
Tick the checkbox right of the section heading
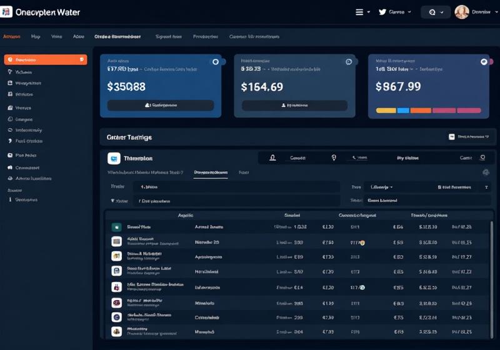click(452, 136)
